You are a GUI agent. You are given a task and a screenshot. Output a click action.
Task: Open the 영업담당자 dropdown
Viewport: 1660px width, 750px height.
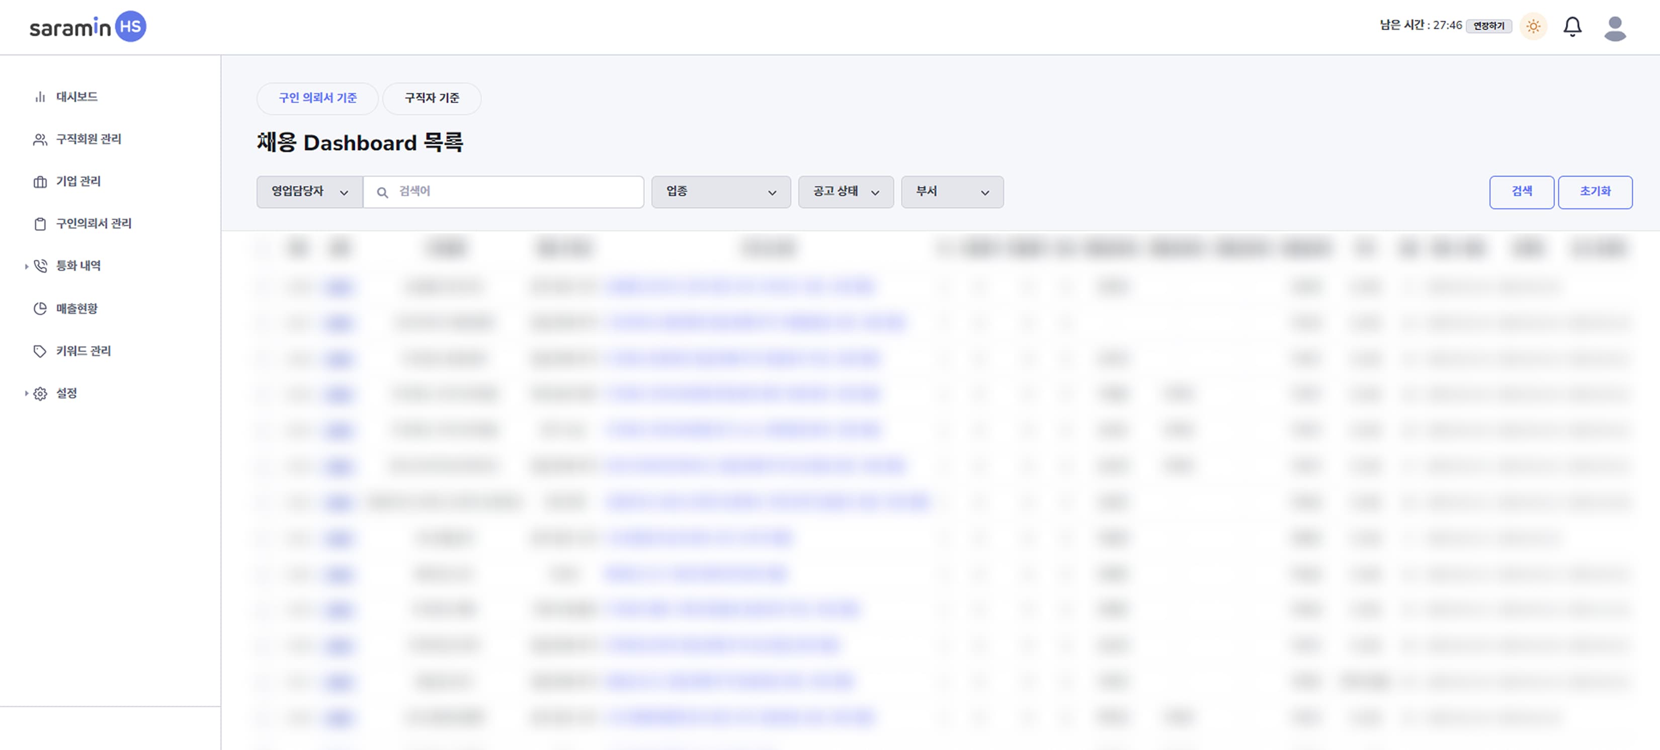point(309,192)
